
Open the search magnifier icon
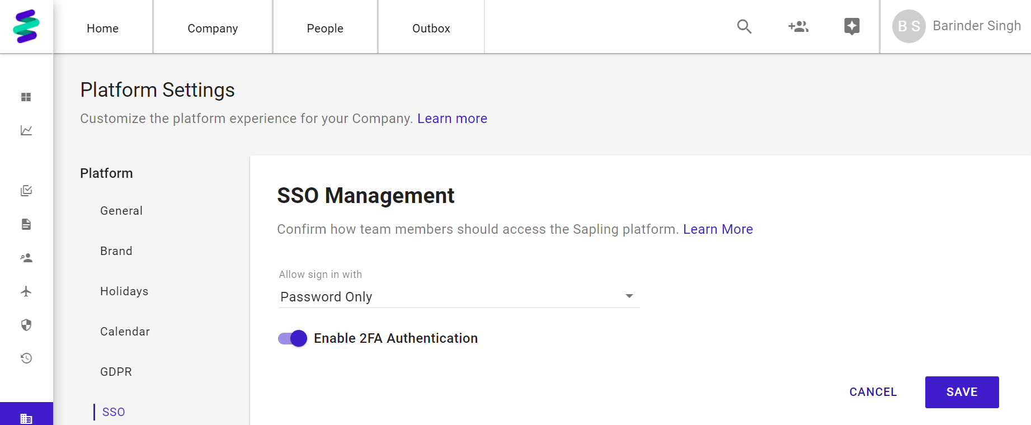tap(744, 26)
